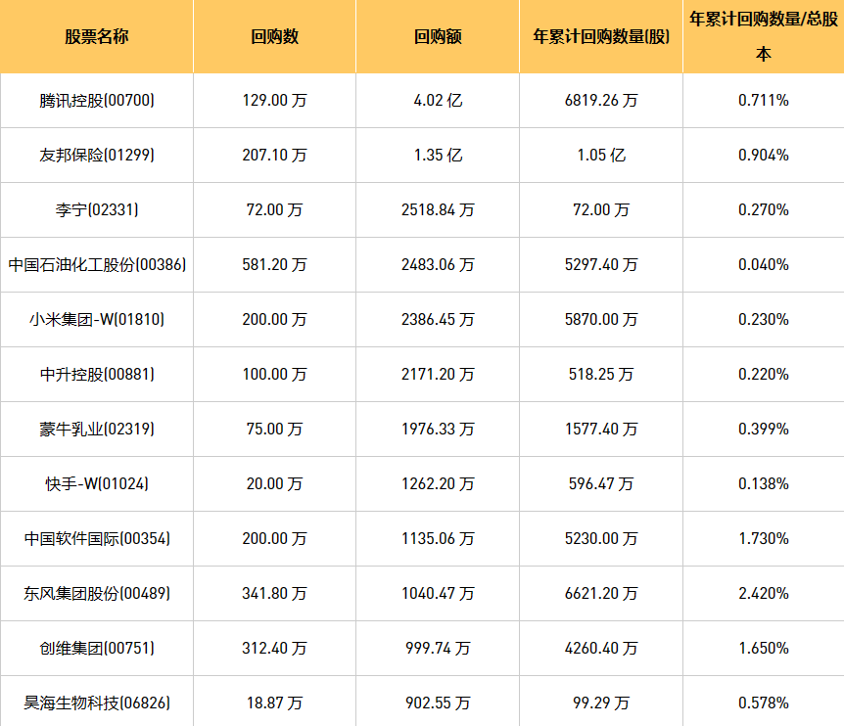
Task: Click the 581.20 万 buyback count
Action: [274, 265]
